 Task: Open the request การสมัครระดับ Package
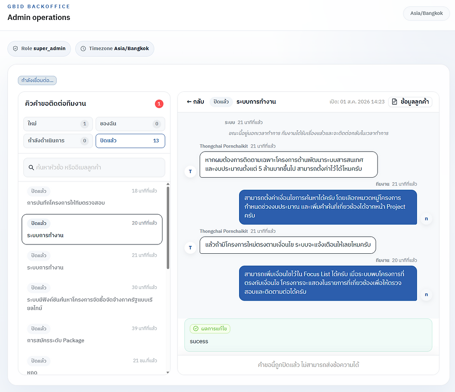[x=92, y=334]
